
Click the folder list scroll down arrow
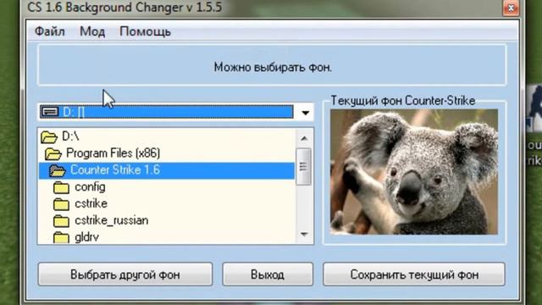304,235
